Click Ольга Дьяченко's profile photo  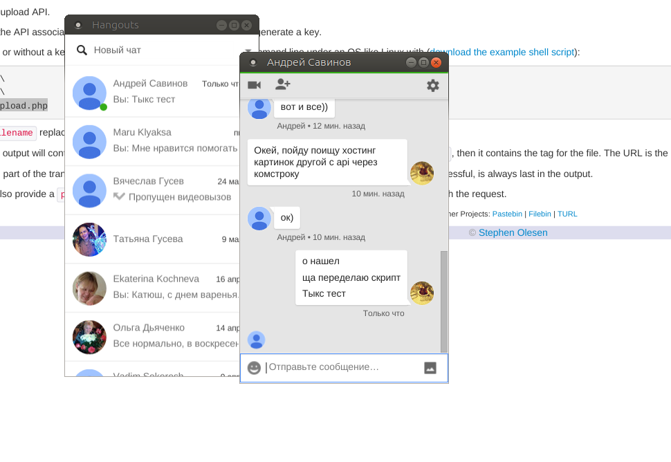tap(89, 337)
